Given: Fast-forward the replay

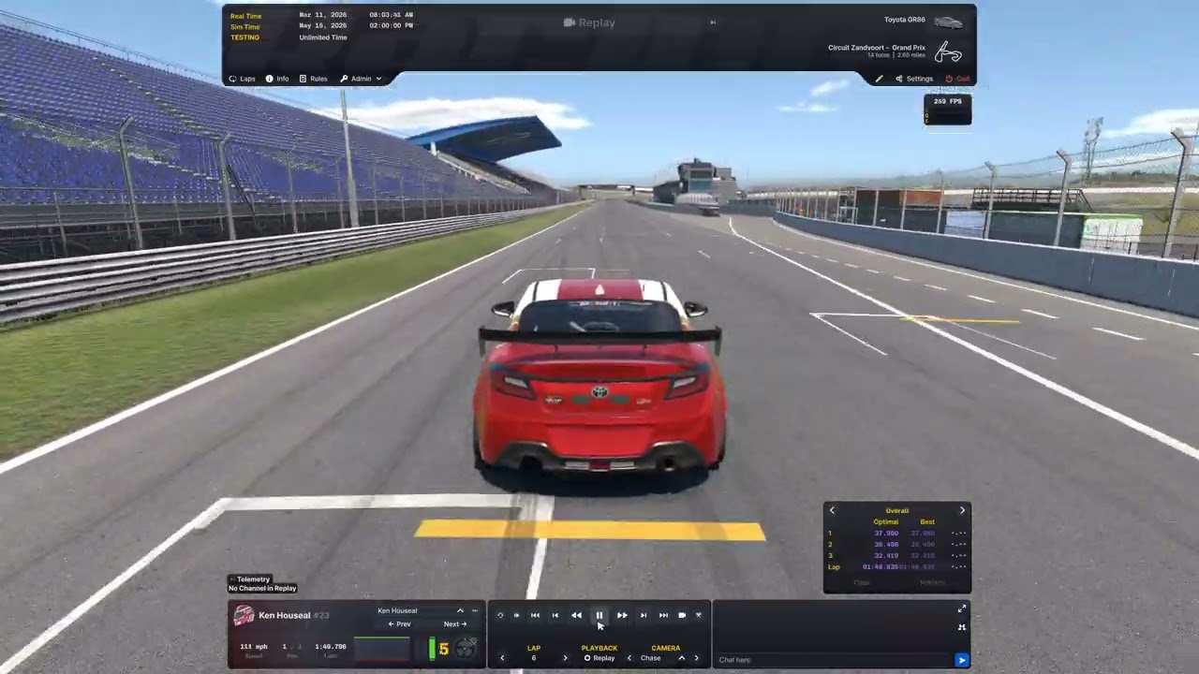Looking at the screenshot, I should pyautogui.click(x=622, y=615).
